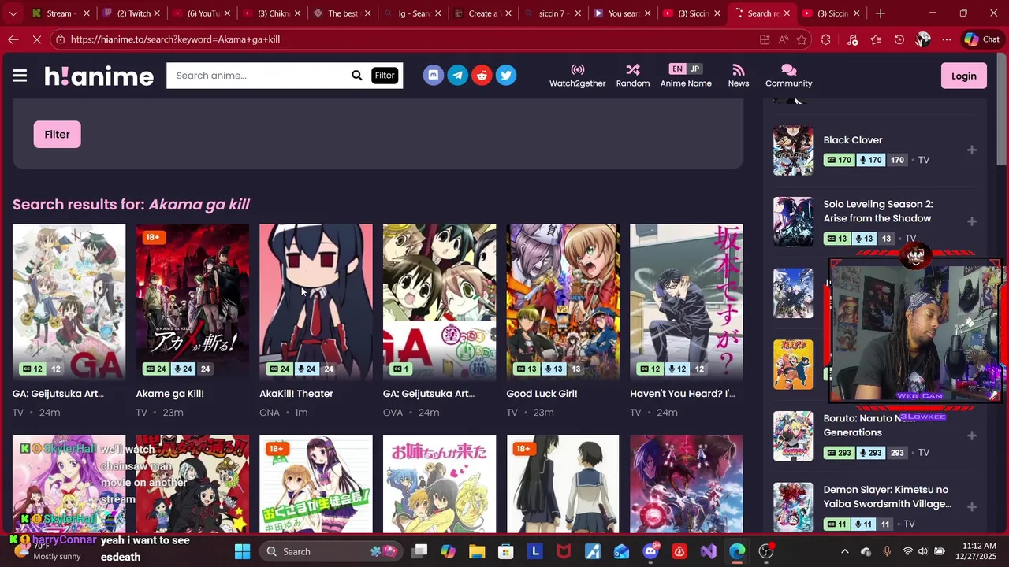Open the Discord link icon
Viewport: 1009px width, 567px height.
433,76
